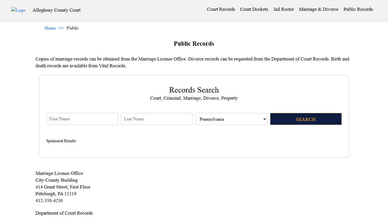Open Court Dockets from the top menu
The image size is (388, 218).
point(254,9)
